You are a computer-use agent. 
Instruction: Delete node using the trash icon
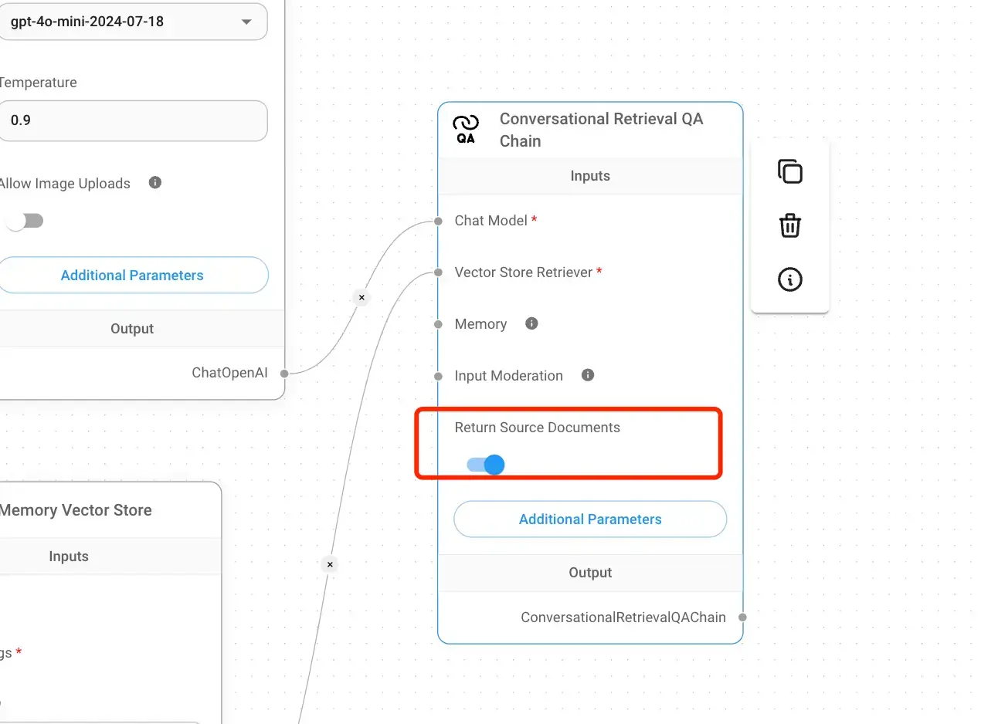coord(789,225)
